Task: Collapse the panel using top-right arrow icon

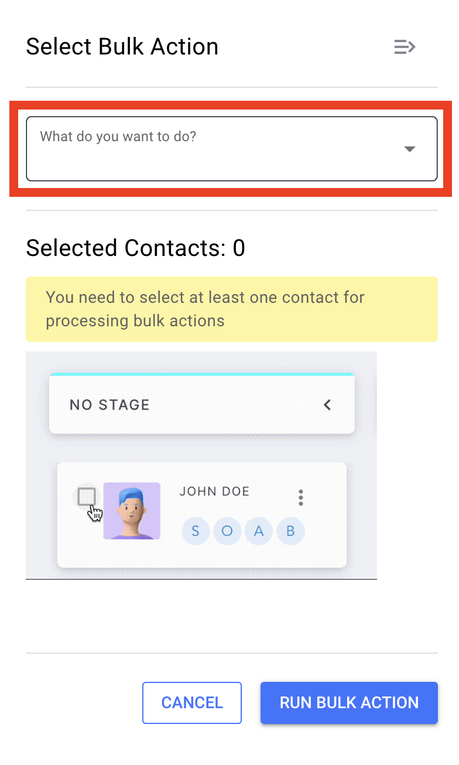Action: coord(405,47)
